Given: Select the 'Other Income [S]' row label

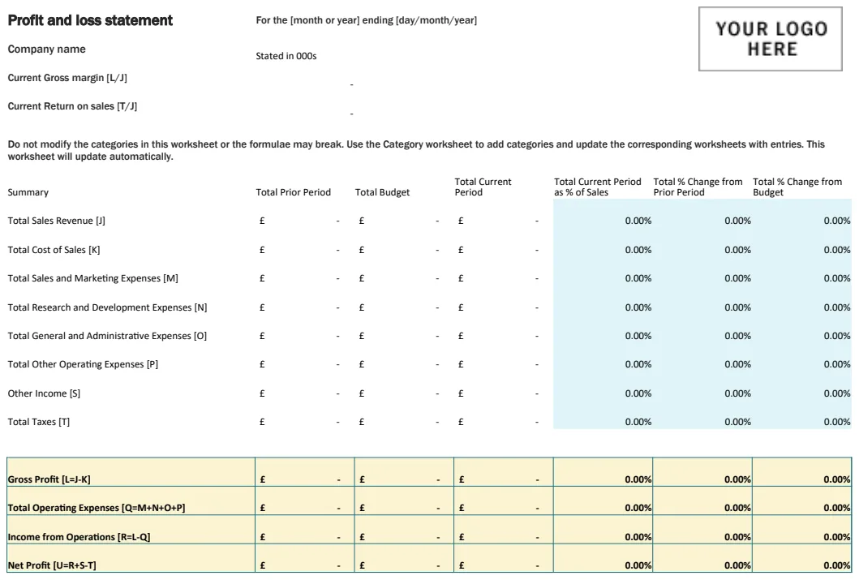Looking at the screenshot, I should 44,393.
